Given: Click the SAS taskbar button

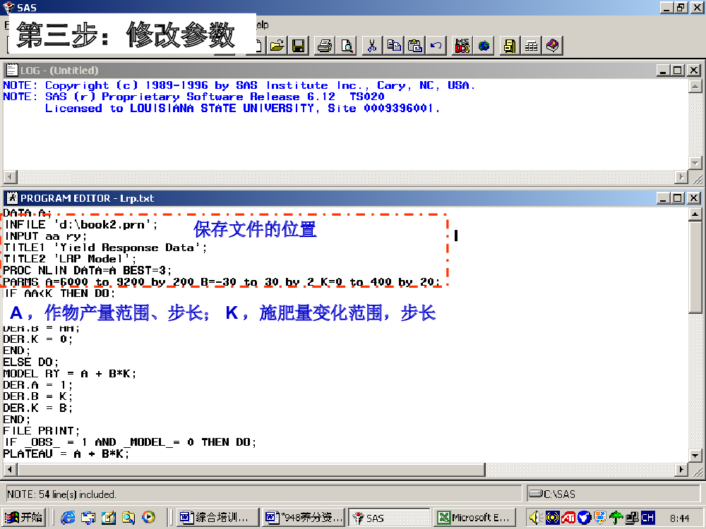Looking at the screenshot, I should coord(390,518).
